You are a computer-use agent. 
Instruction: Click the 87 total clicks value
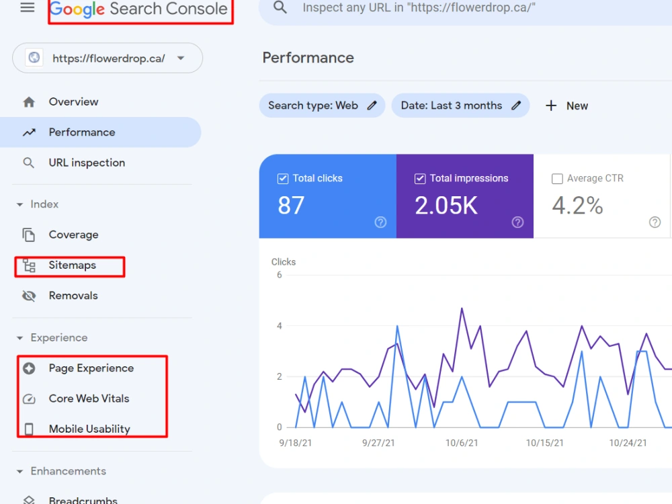click(291, 205)
